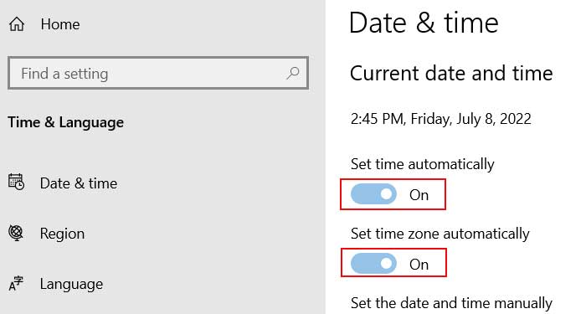Disable the Set time automatically switch
Viewport: 586px width, 314px height.
(373, 194)
